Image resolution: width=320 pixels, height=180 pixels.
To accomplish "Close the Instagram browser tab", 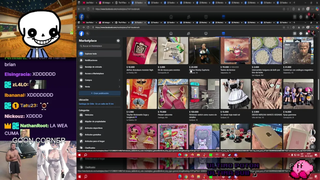I will click(112, 22).
